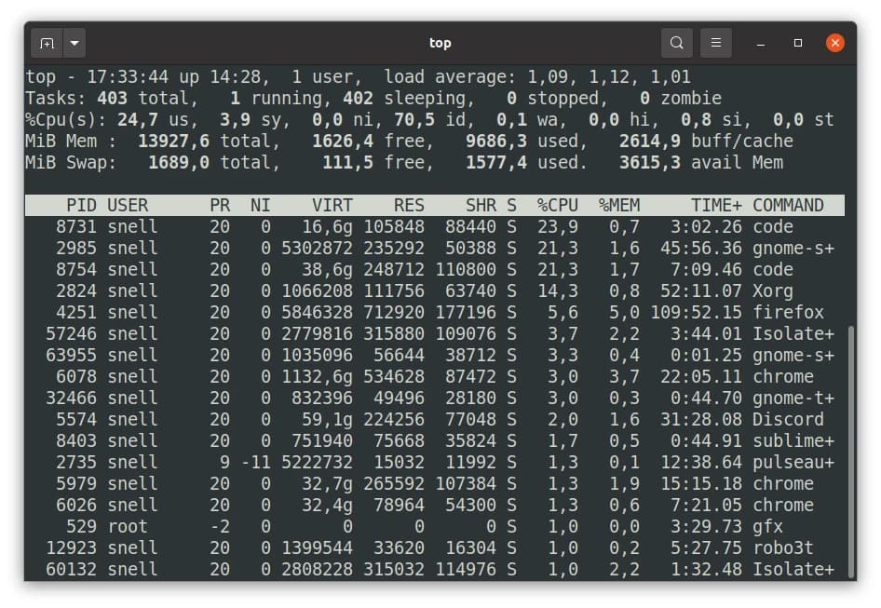Click the gfx command name
Screen dimensions: 881x608
pyautogui.click(x=767, y=526)
